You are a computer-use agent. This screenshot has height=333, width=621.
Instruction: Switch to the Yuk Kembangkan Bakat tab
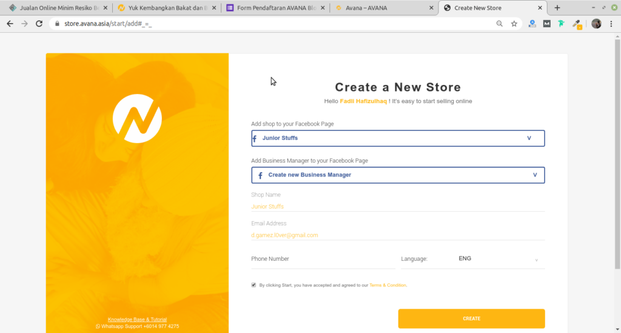[x=167, y=8]
